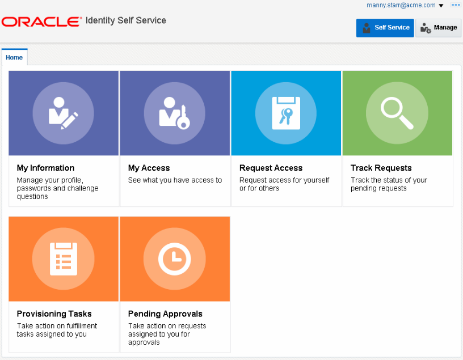Click the Track Requests magnifying glass icon

397,112
